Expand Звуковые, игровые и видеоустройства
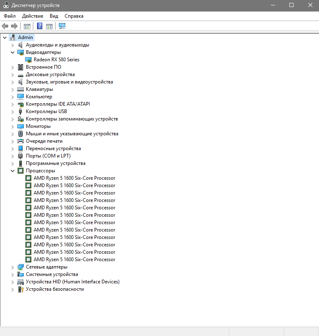The width and height of the screenshot is (319, 336). 12,82
